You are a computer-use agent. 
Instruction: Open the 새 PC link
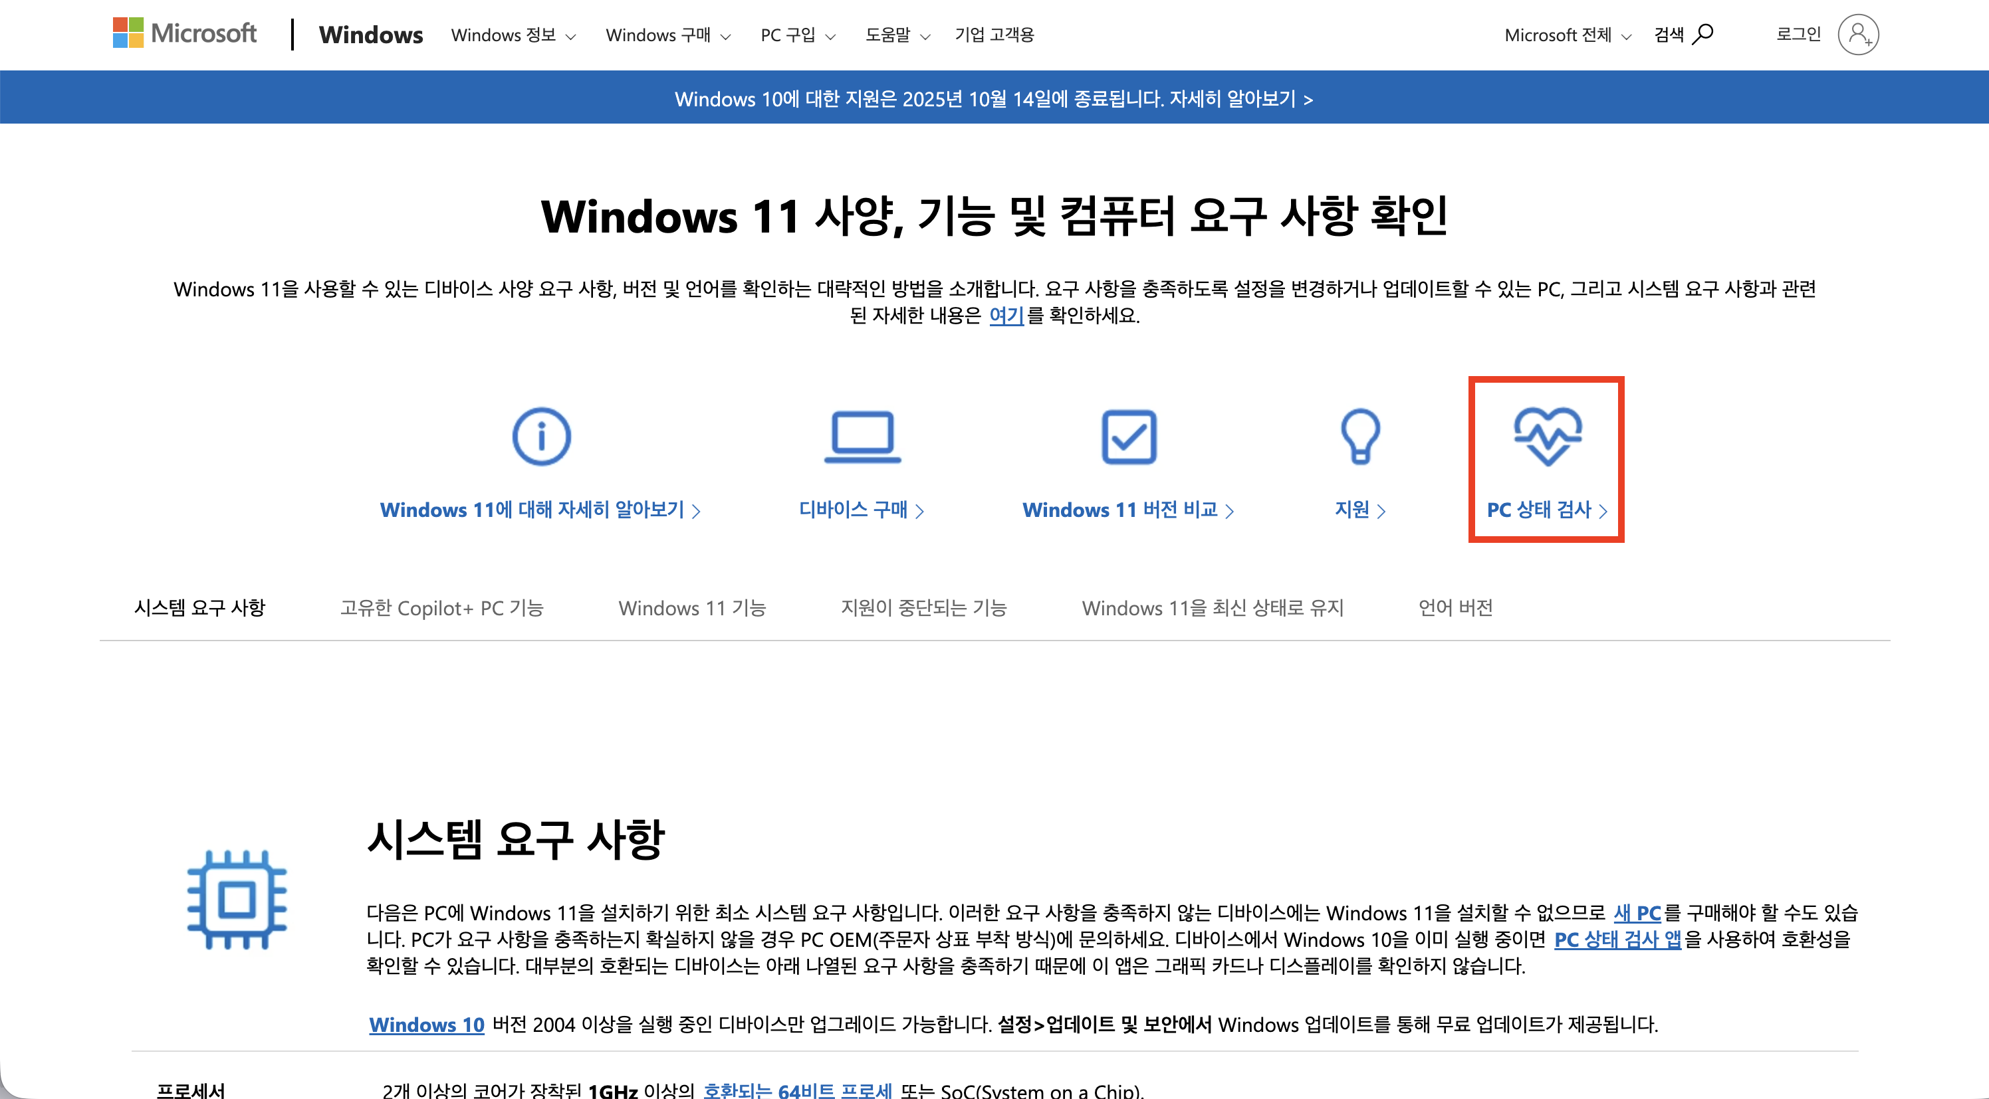[x=1637, y=913]
